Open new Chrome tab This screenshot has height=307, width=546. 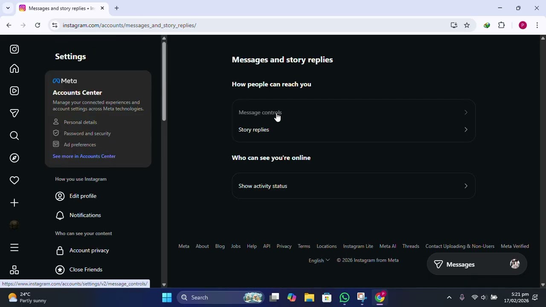(116, 8)
